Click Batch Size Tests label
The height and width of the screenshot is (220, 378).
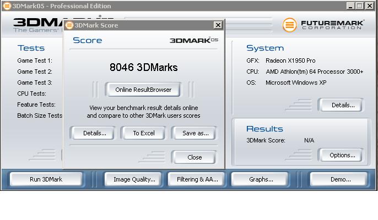coord(40,116)
